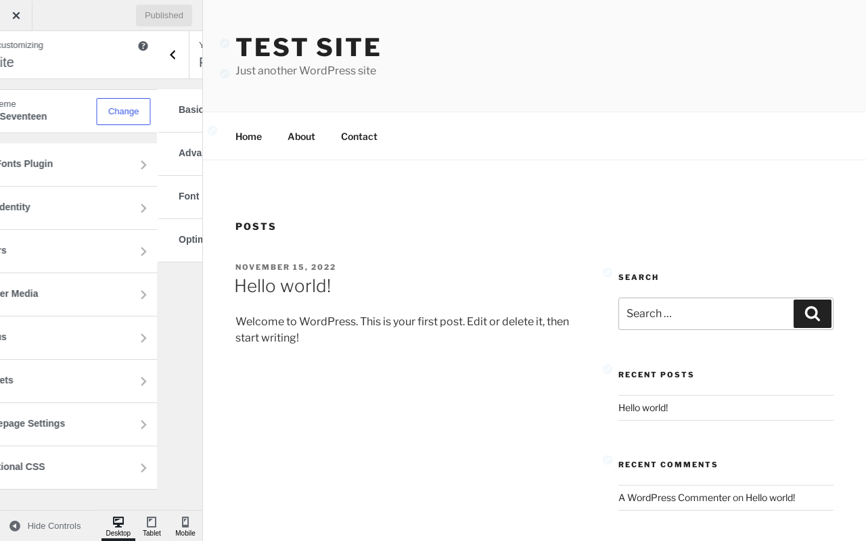Close the Customizer with the X icon

pyautogui.click(x=16, y=16)
